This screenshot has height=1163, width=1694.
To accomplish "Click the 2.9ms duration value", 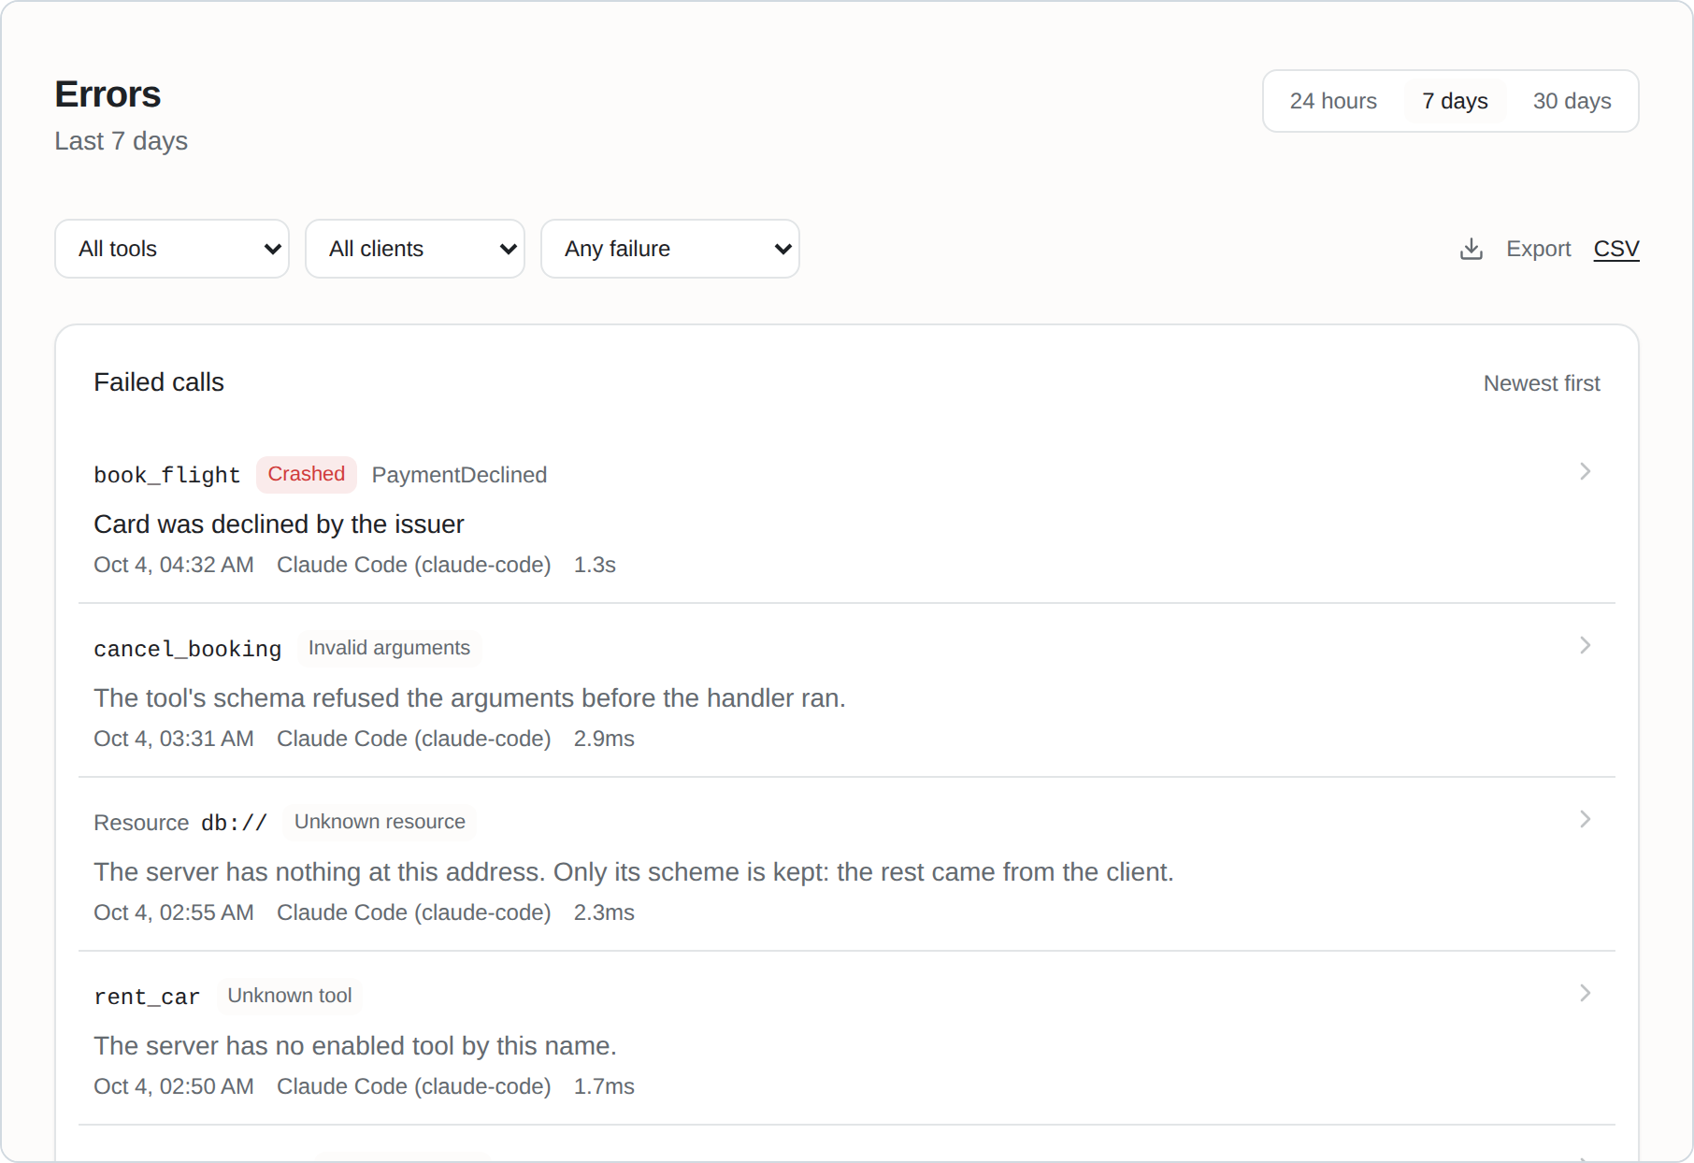I will tap(604, 739).
